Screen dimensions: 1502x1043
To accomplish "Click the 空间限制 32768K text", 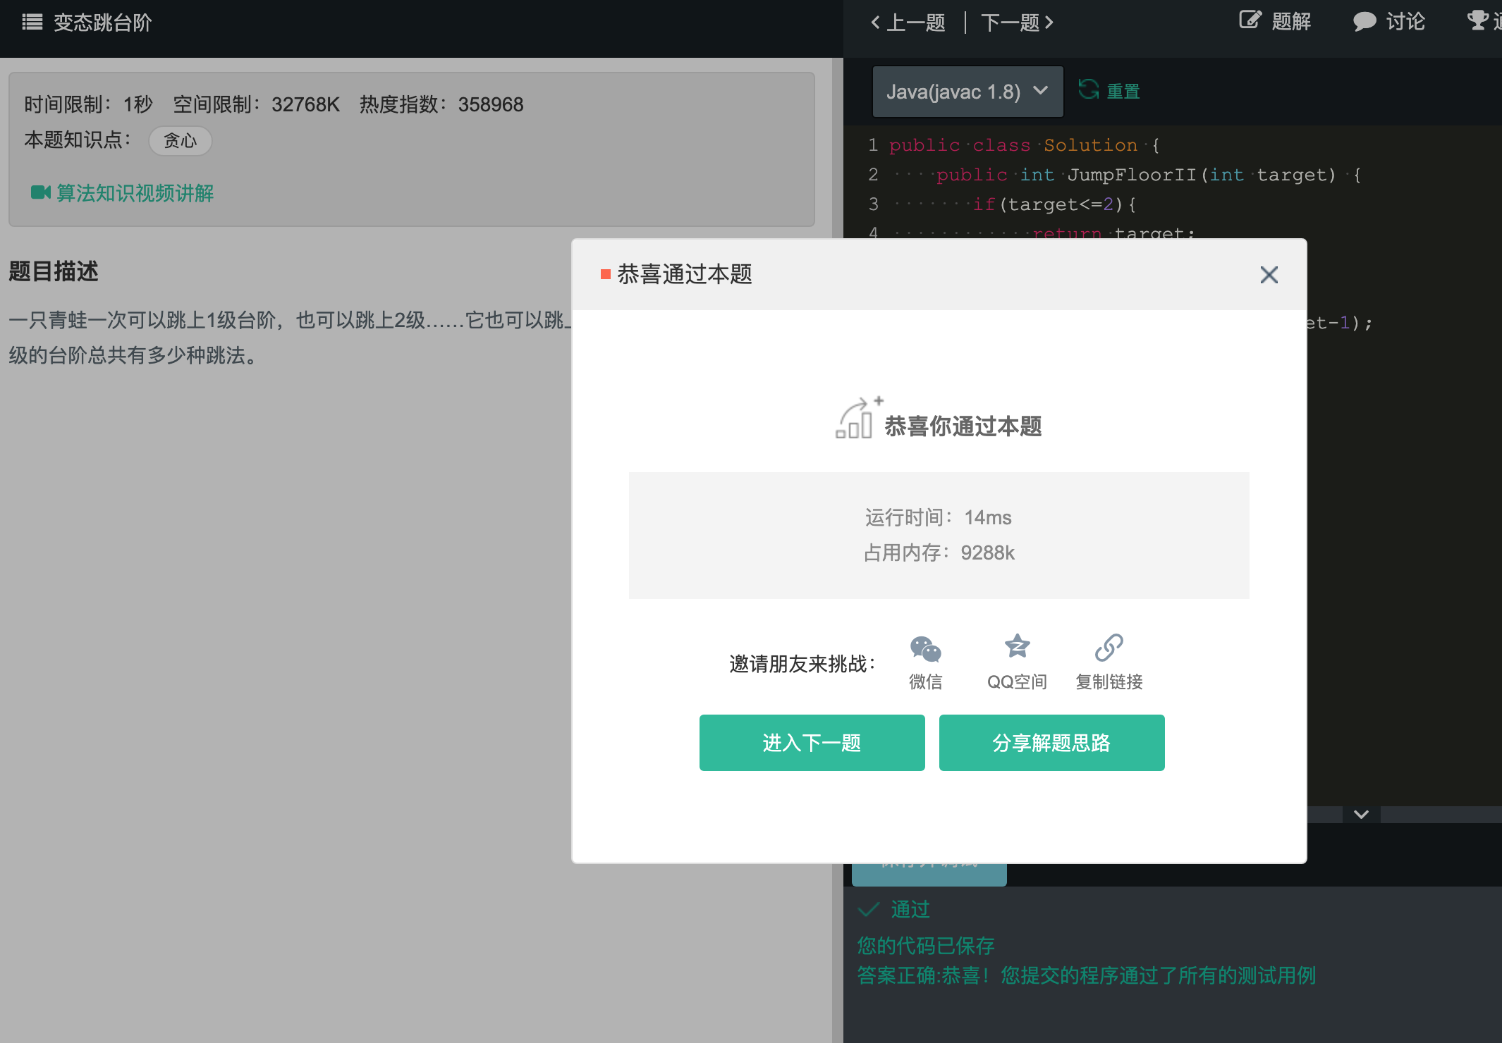I will (x=257, y=105).
